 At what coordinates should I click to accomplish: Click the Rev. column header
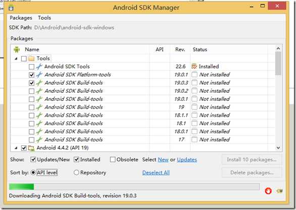(x=180, y=49)
